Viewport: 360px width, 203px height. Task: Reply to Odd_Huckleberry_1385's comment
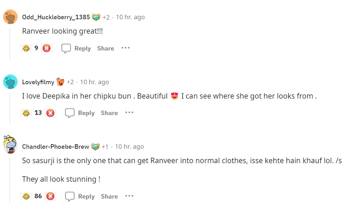click(x=76, y=48)
